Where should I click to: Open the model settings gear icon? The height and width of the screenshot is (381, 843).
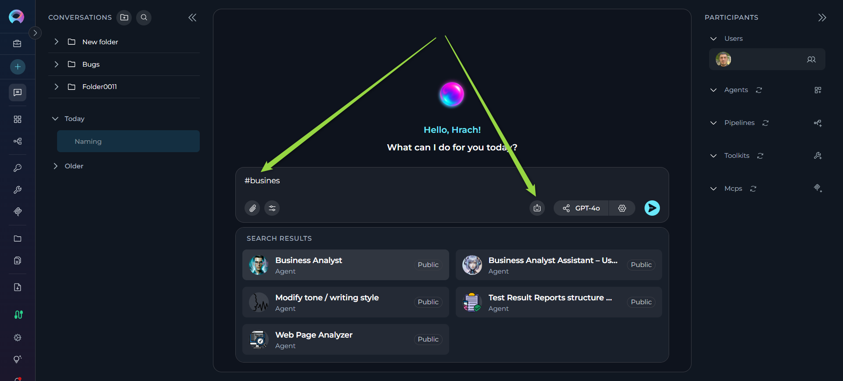pyautogui.click(x=622, y=208)
